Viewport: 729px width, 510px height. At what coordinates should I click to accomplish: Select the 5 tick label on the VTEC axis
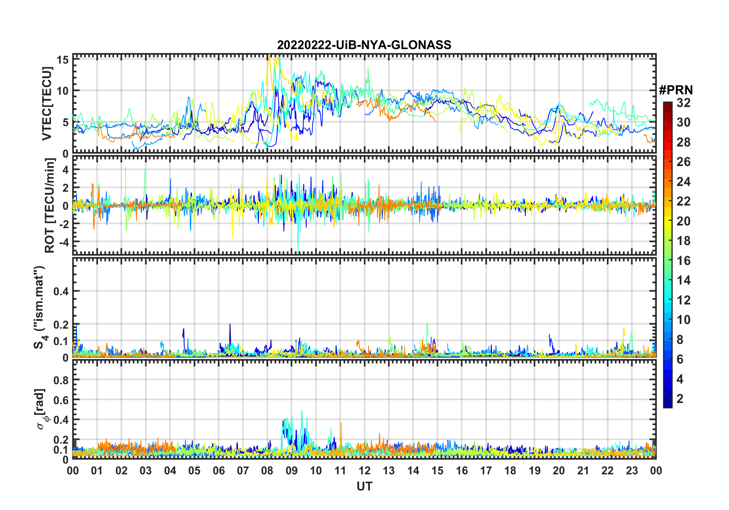(x=66, y=122)
